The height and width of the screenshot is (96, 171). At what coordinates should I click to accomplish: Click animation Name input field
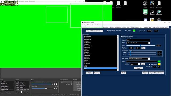pyautogui.click(x=138, y=40)
